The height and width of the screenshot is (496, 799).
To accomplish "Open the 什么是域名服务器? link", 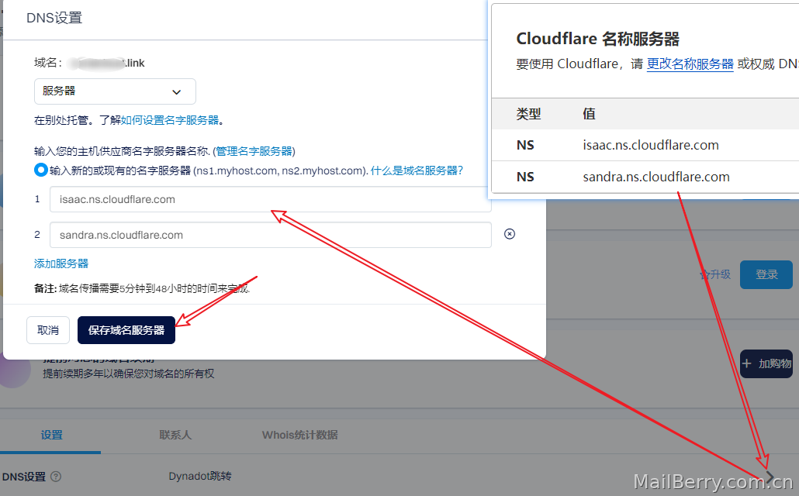I will 417,170.
